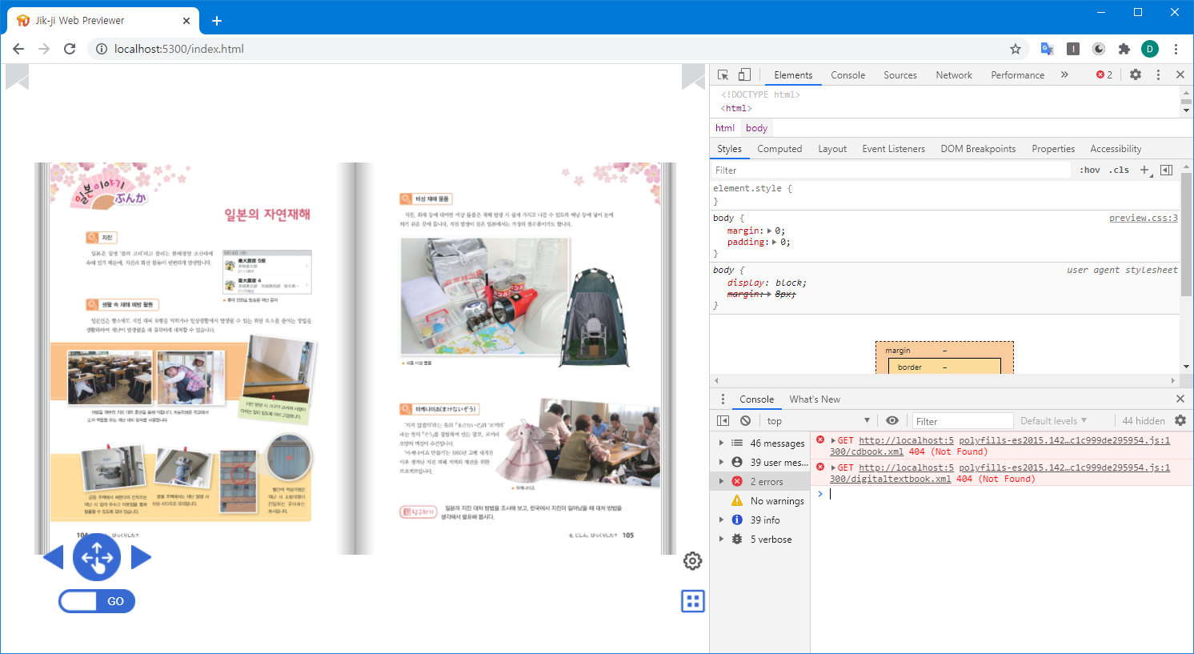Open the 'top' frame context dropdown
This screenshot has width=1194, height=654.
pos(816,419)
